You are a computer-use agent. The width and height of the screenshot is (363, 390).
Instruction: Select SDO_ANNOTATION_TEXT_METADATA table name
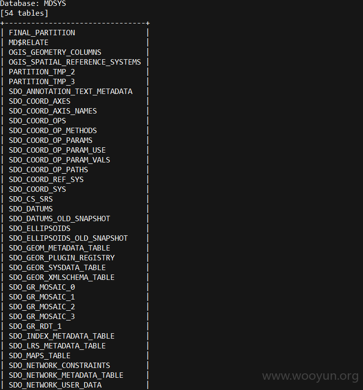click(71, 92)
